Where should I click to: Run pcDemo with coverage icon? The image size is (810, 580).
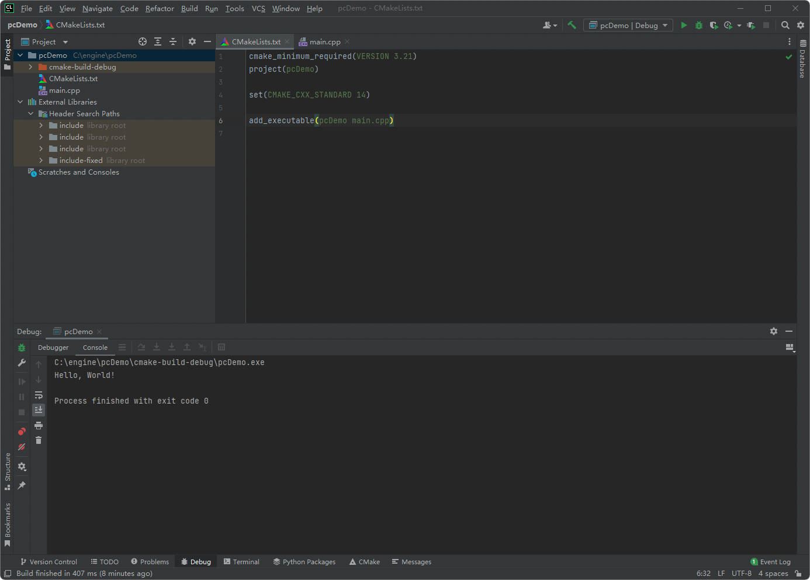pos(714,25)
